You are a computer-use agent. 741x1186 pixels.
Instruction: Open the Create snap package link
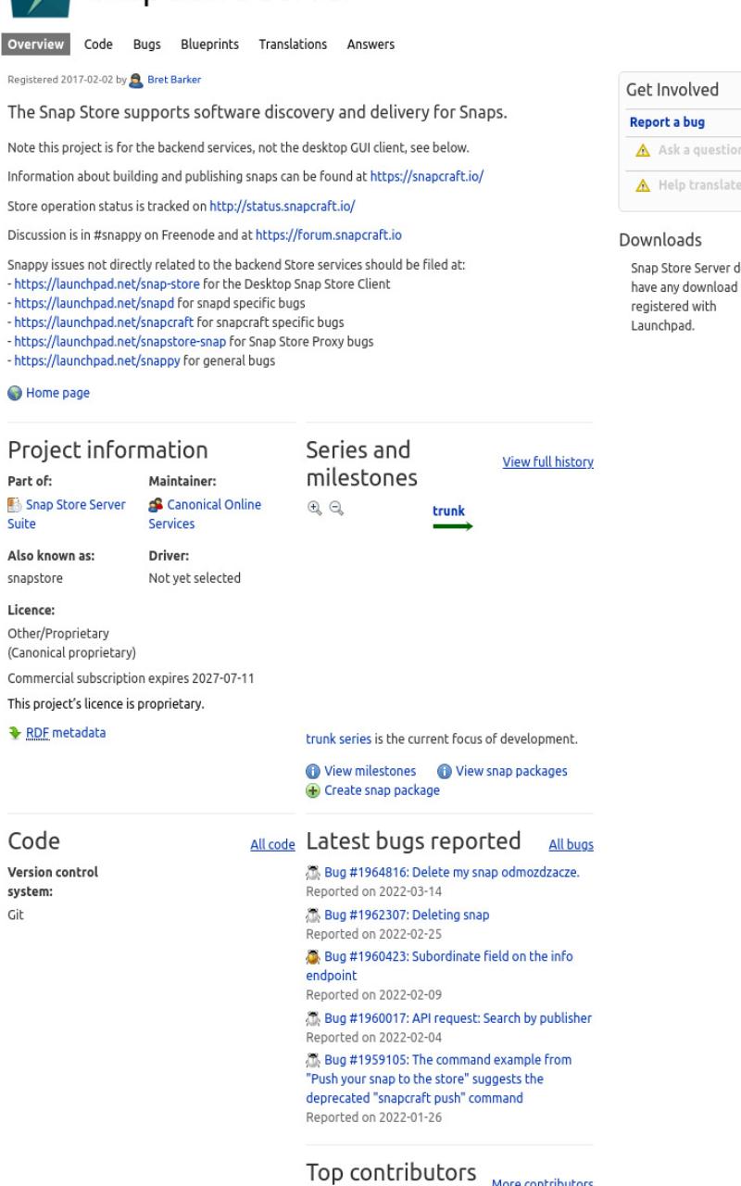pos(381,790)
